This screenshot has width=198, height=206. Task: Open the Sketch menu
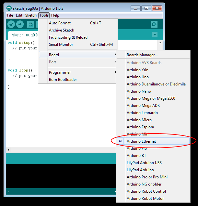pyautogui.click(x=31, y=15)
